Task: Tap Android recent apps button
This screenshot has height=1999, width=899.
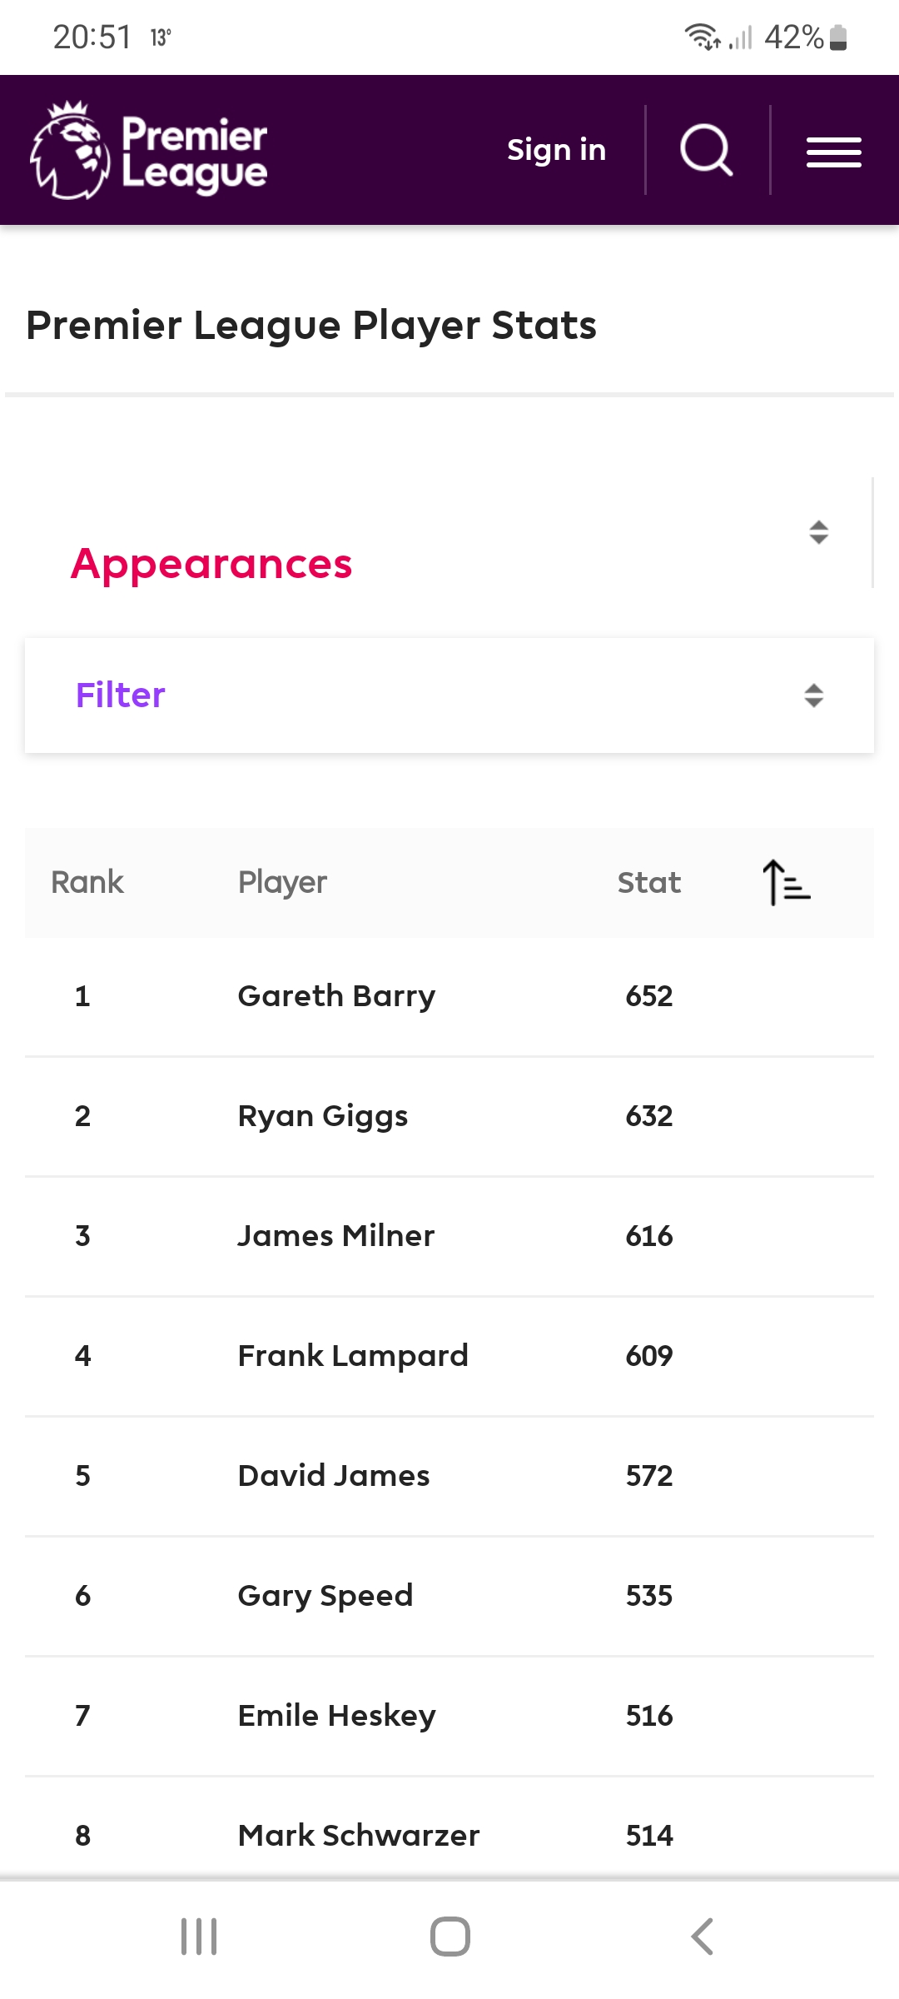Action: [x=199, y=1937]
